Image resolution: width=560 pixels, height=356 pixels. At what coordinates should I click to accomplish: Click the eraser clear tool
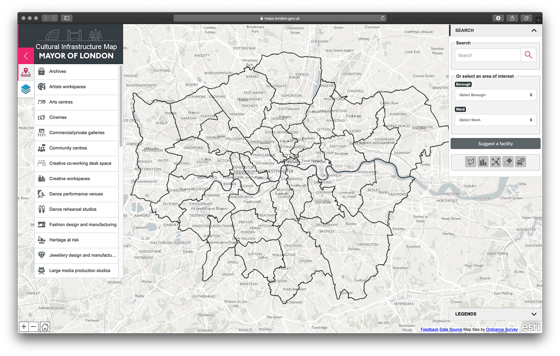pyautogui.click(x=508, y=162)
